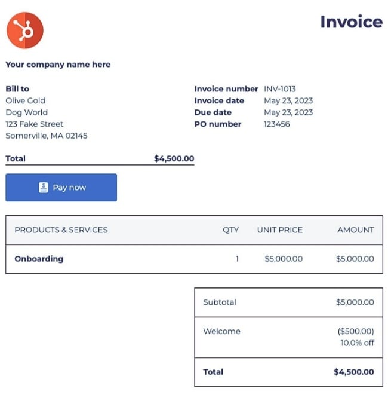Select PO number 123456

pos(277,124)
